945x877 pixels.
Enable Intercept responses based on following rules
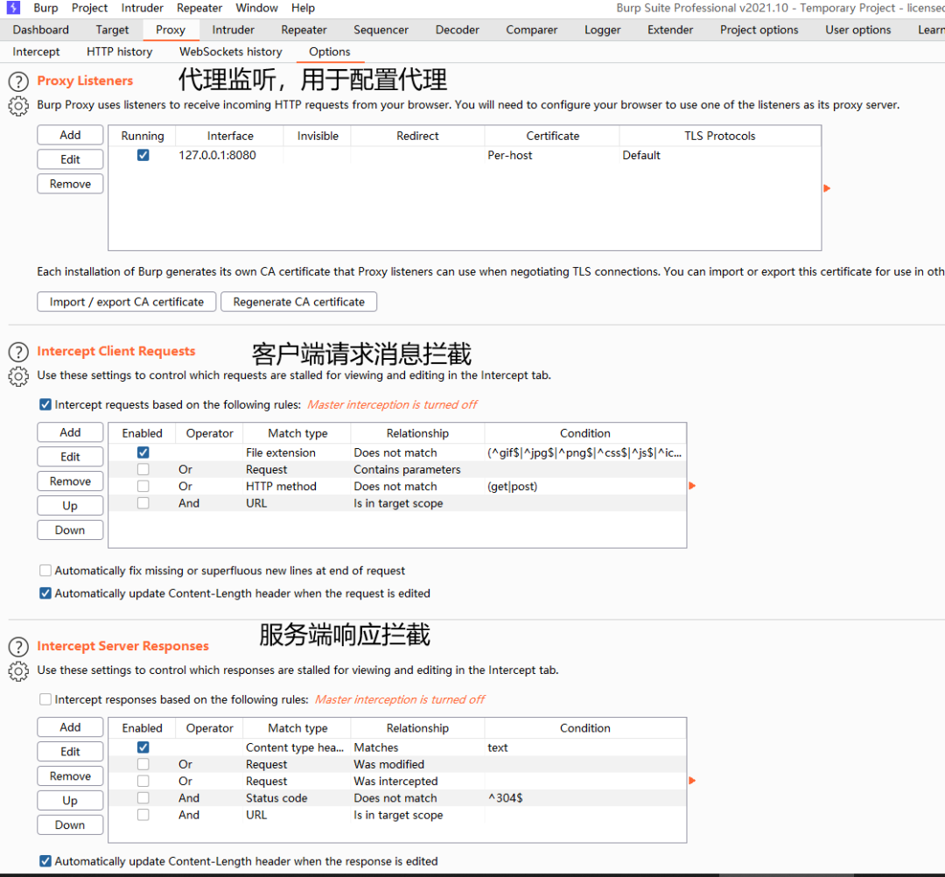click(x=45, y=699)
